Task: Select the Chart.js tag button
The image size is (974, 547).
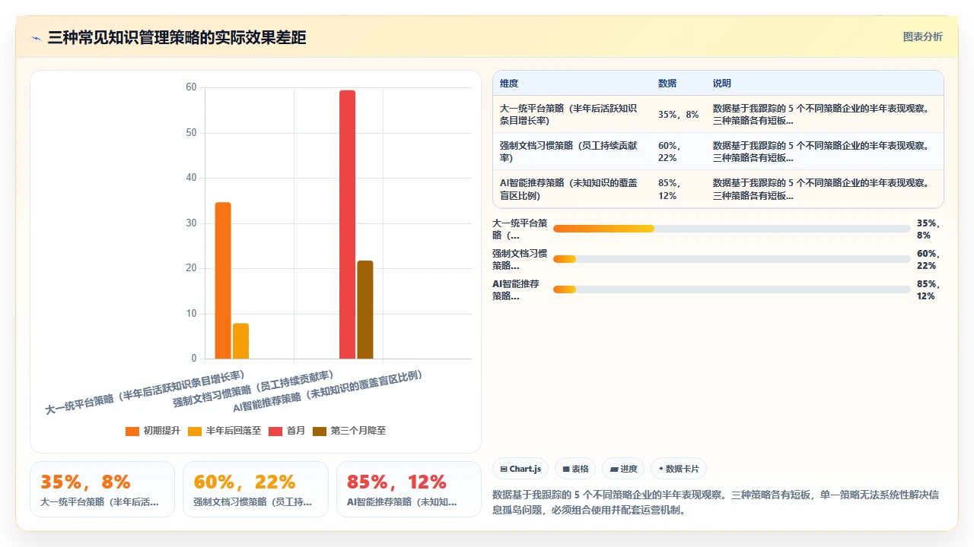Action: (520, 469)
